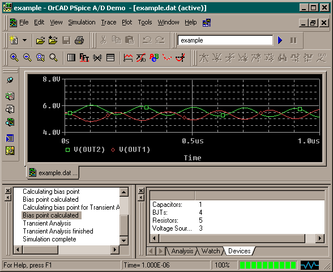The width and height of the screenshot is (333, 272).
Task: Click output log horizontal scroll right arrow
Action: click(x=115, y=249)
